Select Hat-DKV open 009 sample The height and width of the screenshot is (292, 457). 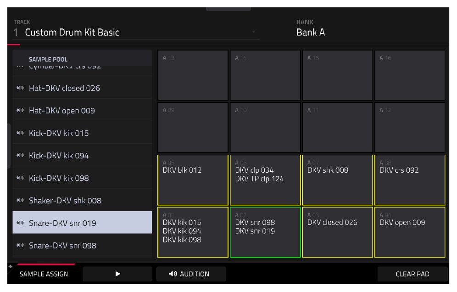click(x=82, y=110)
